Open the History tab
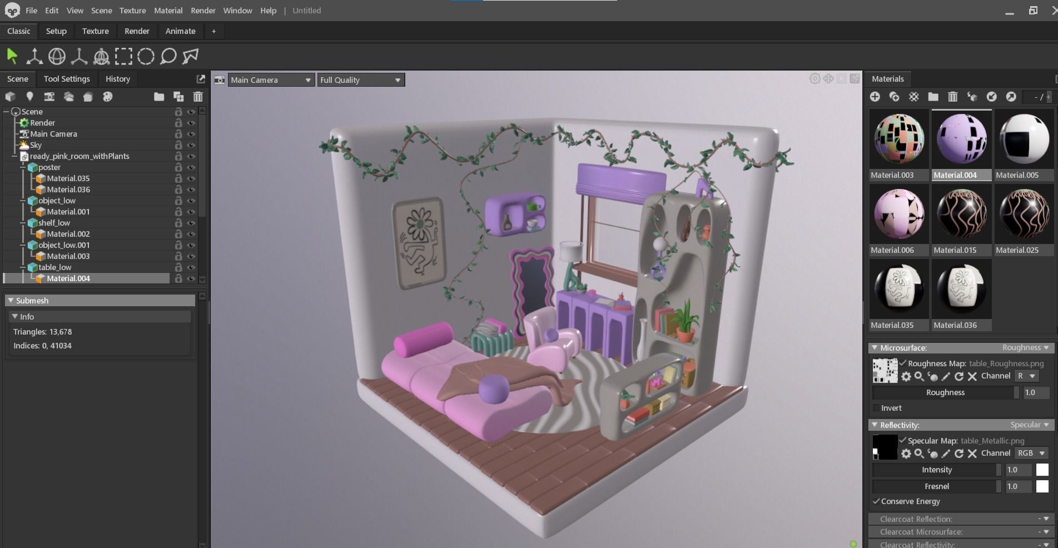This screenshot has width=1058, height=548. pos(118,79)
